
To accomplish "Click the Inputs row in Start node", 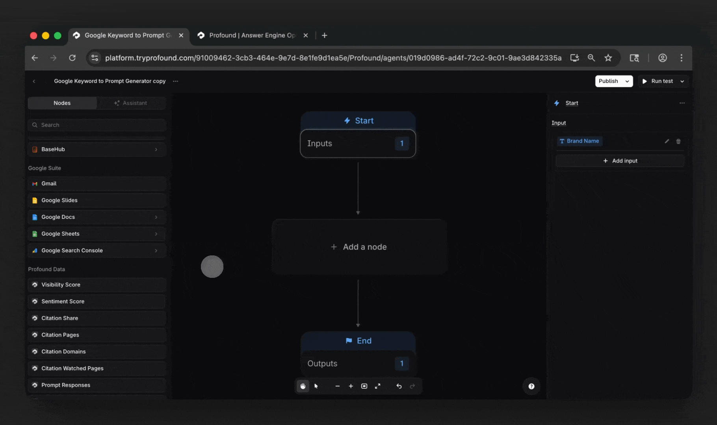I will pyautogui.click(x=358, y=144).
